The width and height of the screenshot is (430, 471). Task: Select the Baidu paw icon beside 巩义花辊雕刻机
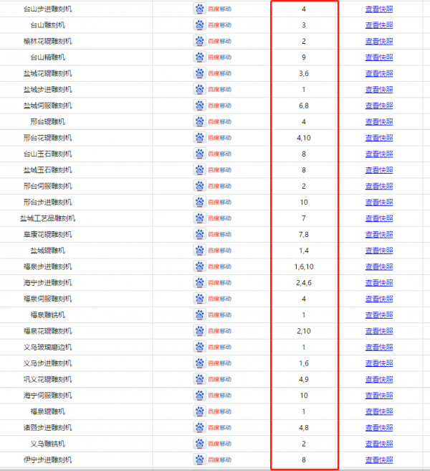coord(199,379)
